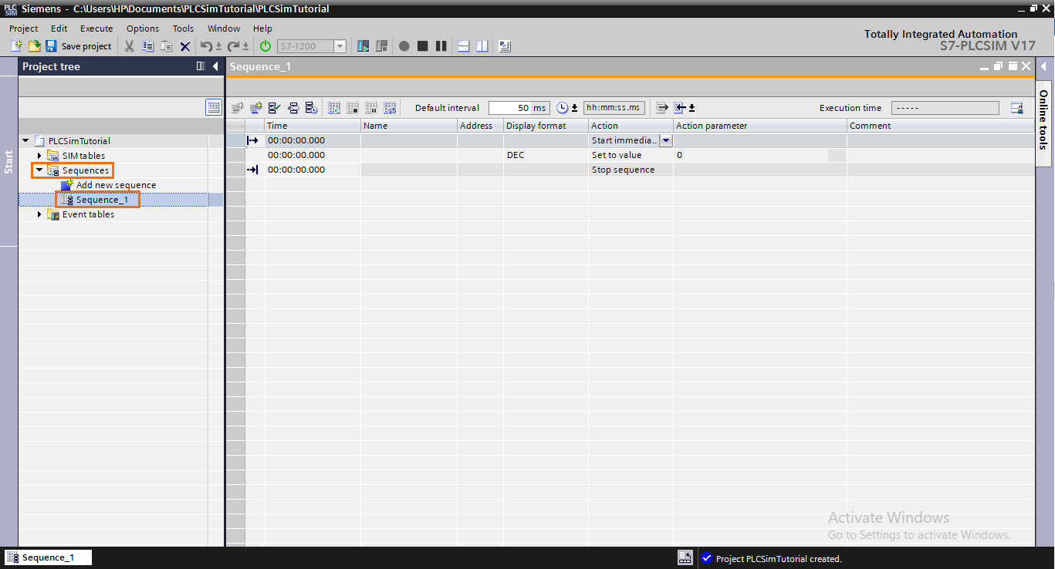Collapse the Sequences folder
Viewport: 1055px width, 569px height.
(x=39, y=170)
